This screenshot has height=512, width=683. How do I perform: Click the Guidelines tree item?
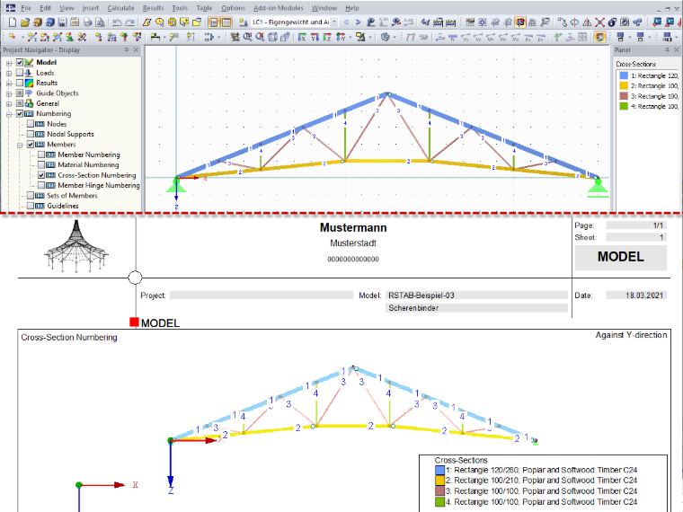pos(63,206)
